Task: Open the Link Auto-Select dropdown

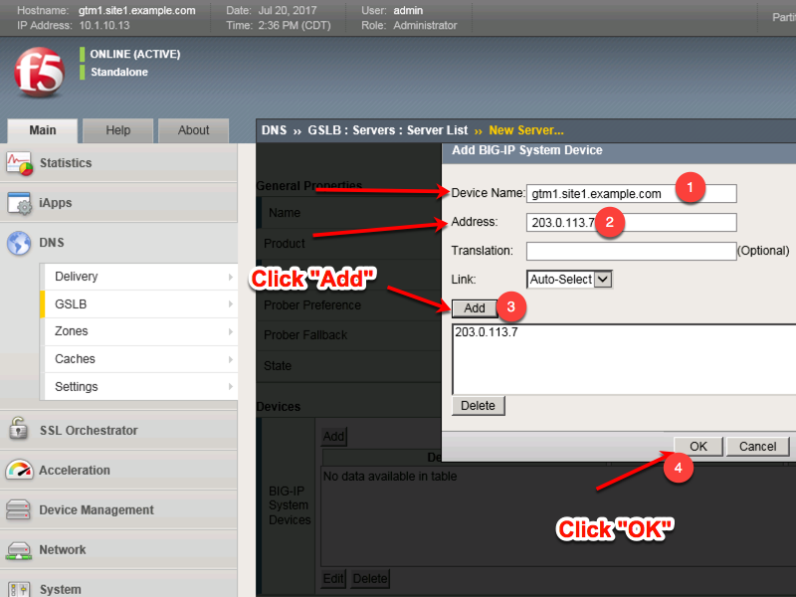Action: pos(569,280)
